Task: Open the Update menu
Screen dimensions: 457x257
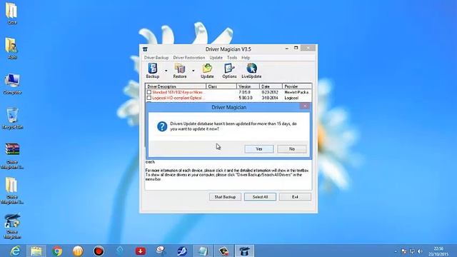Action: (216, 58)
